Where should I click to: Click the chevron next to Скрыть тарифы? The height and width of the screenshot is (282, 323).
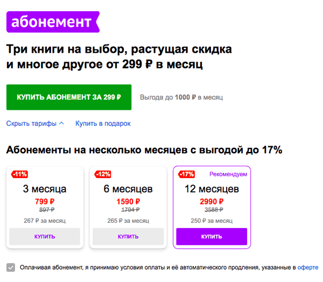pyautogui.click(x=61, y=123)
